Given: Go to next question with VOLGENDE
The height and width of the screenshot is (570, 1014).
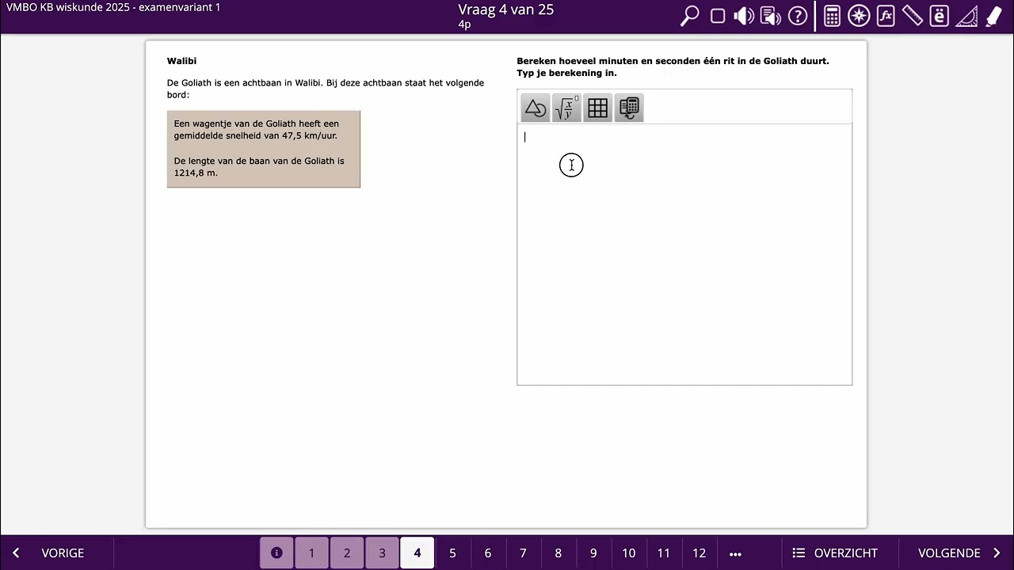Looking at the screenshot, I should click(x=959, y=553).
